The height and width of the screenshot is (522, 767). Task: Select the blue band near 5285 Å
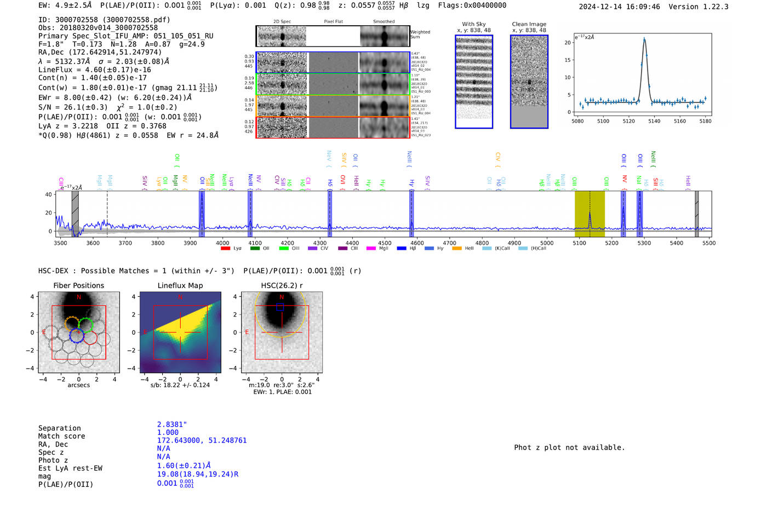click(x=640, y=214)
